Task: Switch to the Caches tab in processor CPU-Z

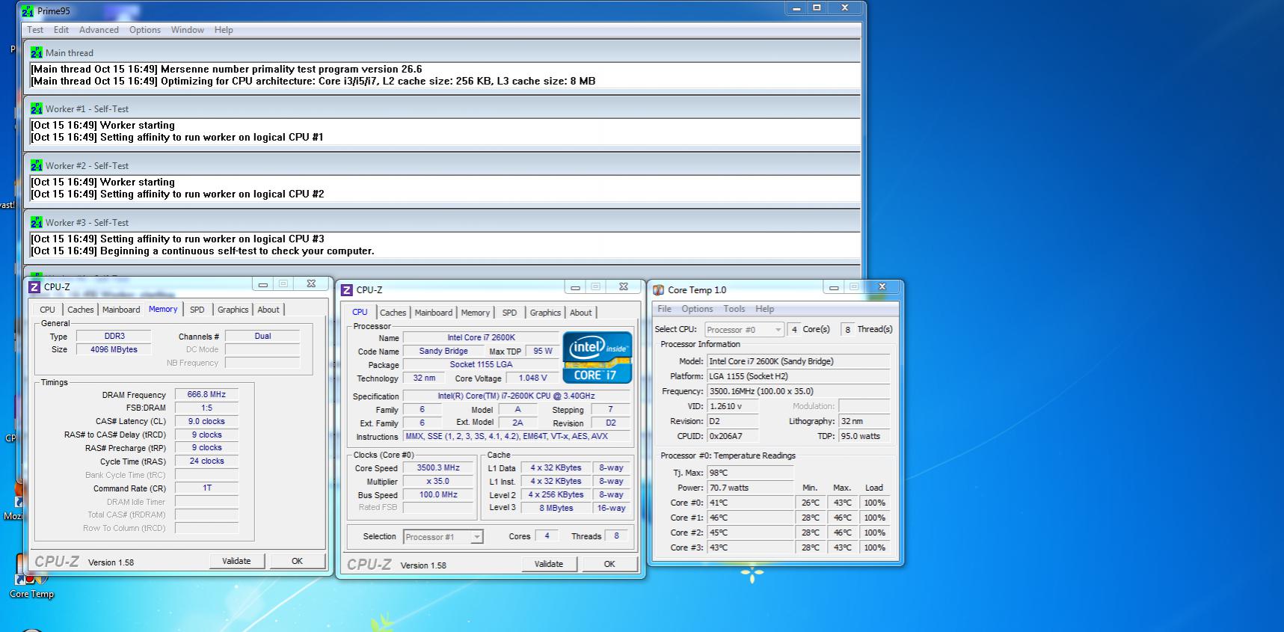Action: click(x=393, y=313)
